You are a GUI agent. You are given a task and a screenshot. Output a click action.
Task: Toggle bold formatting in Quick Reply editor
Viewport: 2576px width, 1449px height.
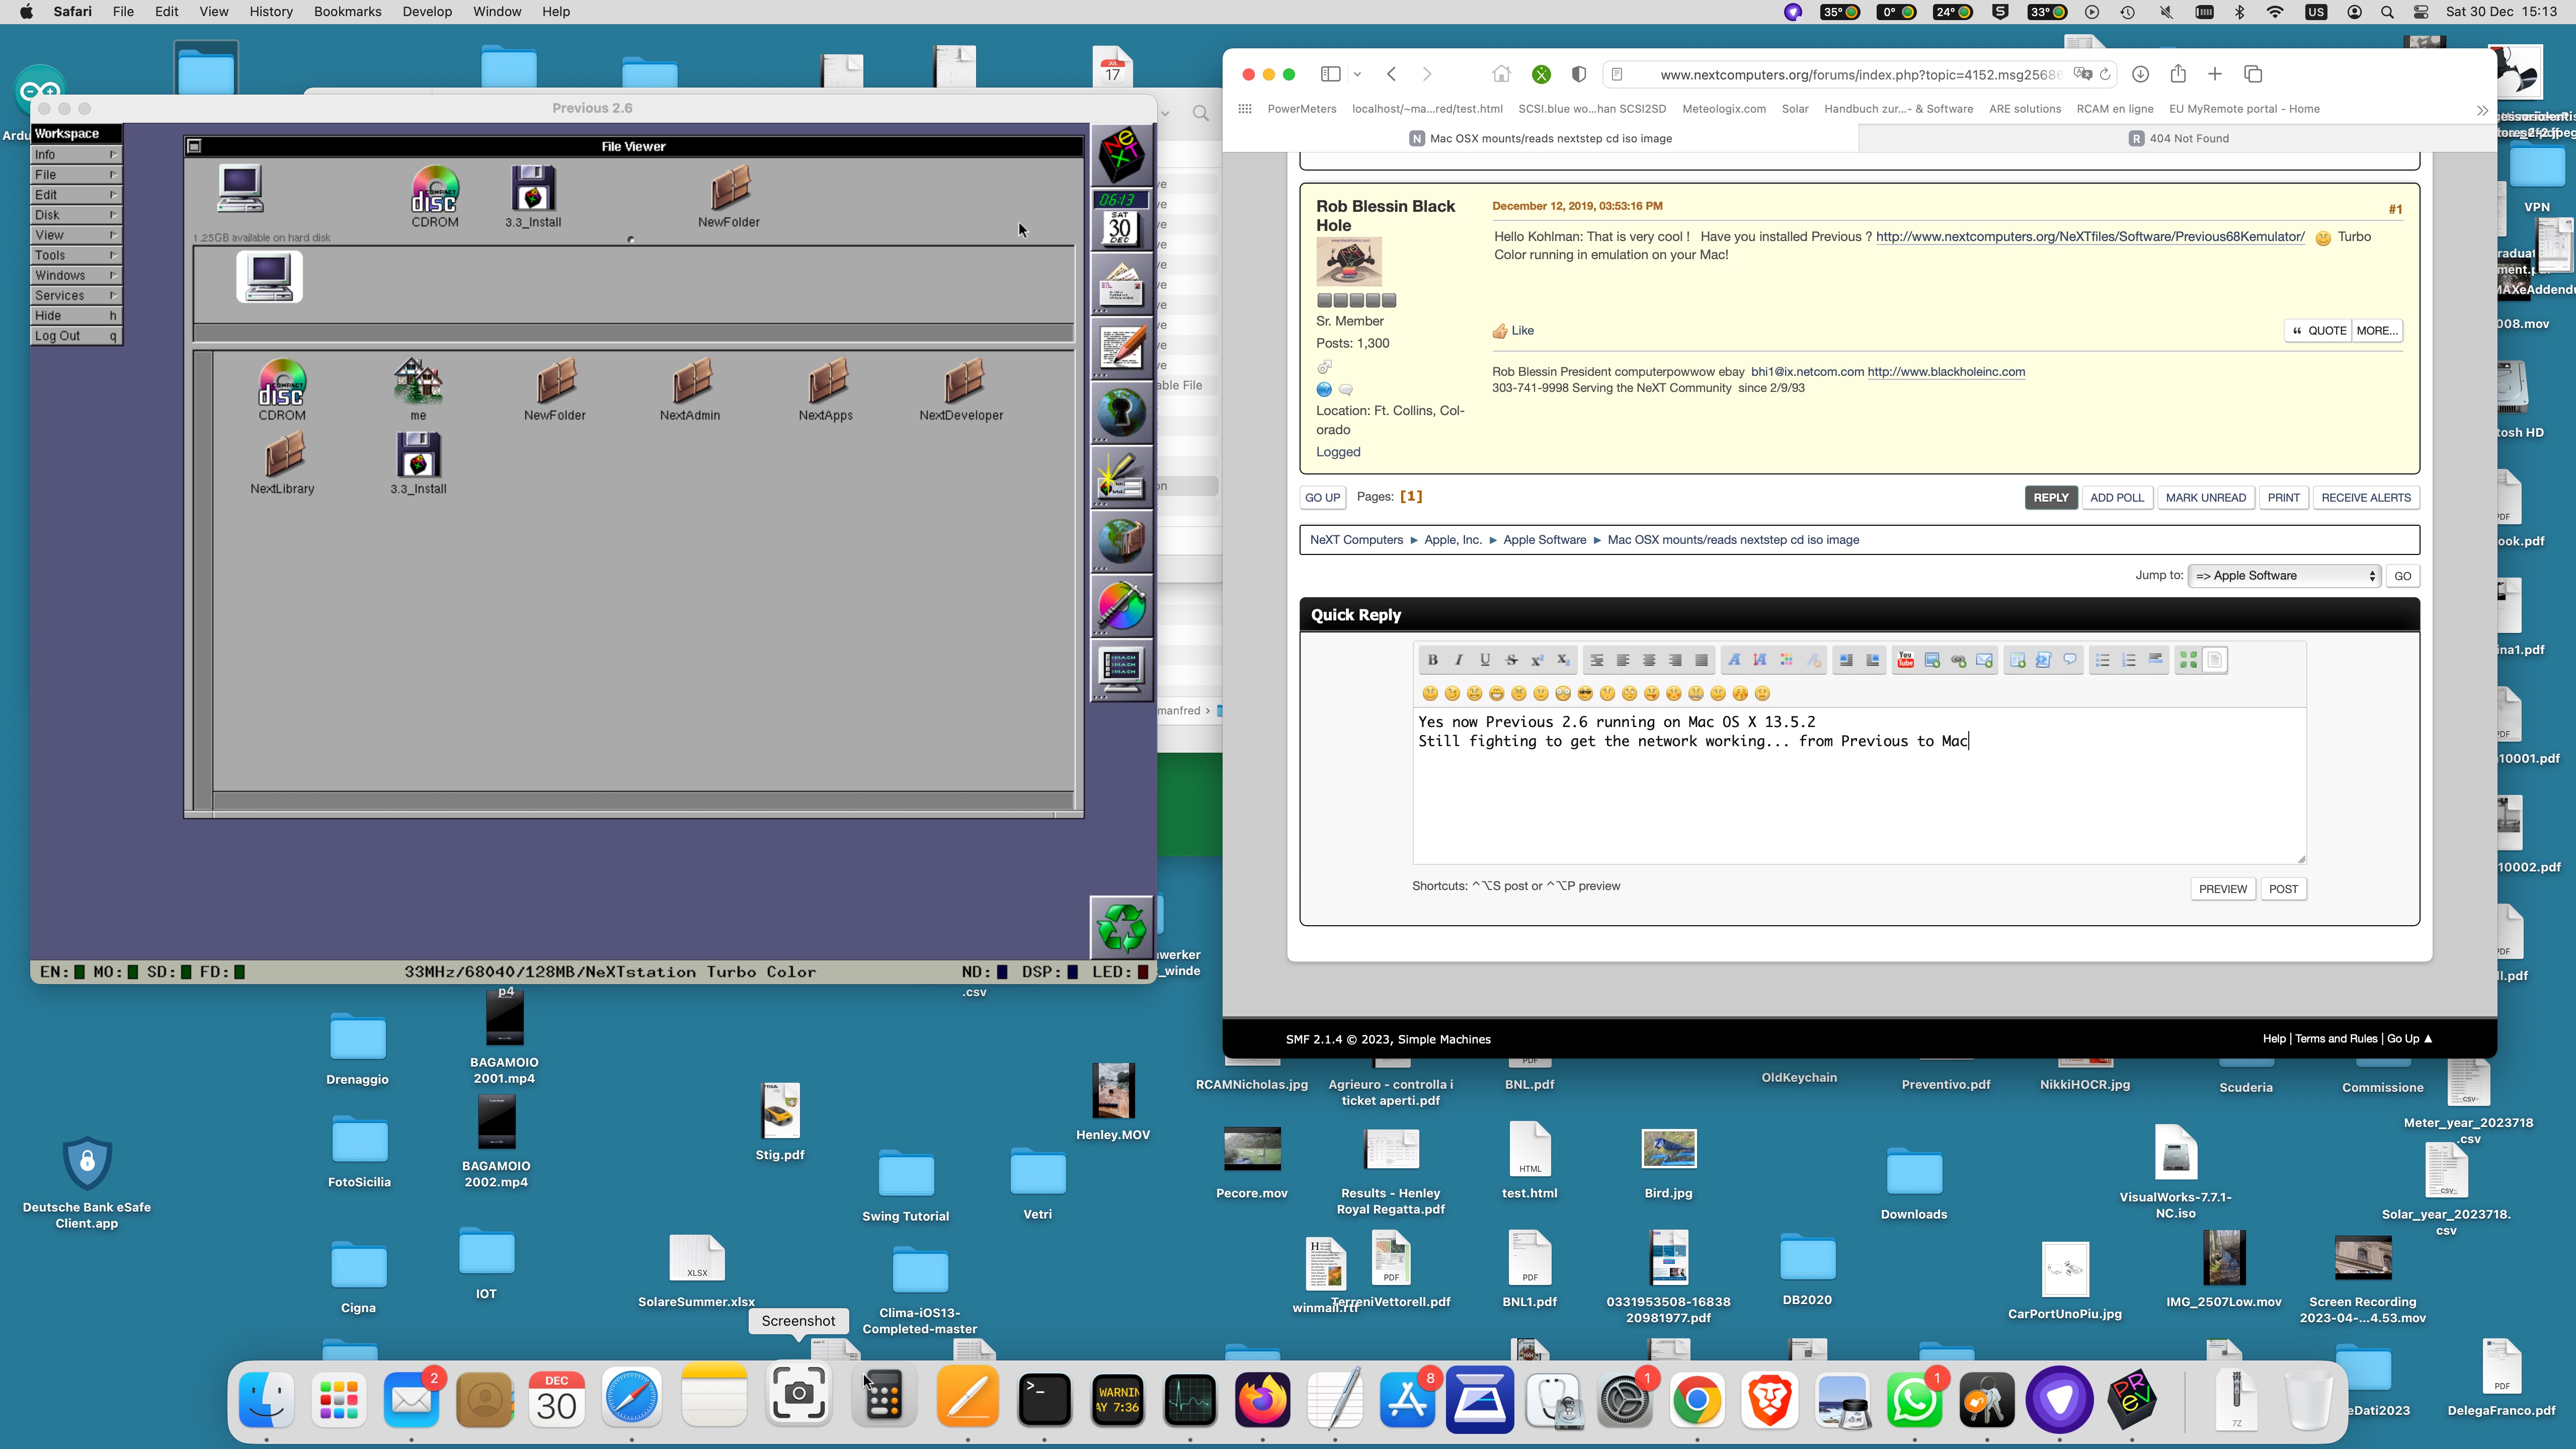[1432, 660]
